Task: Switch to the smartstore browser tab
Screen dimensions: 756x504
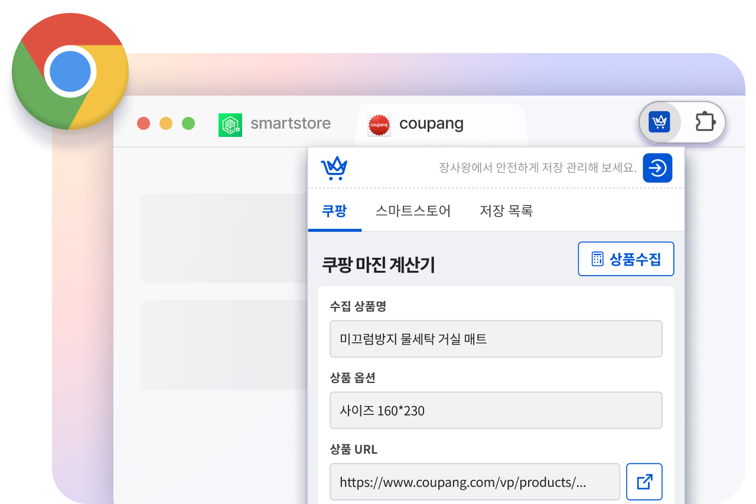Action: pyautogui.click(x=275, y=124)
